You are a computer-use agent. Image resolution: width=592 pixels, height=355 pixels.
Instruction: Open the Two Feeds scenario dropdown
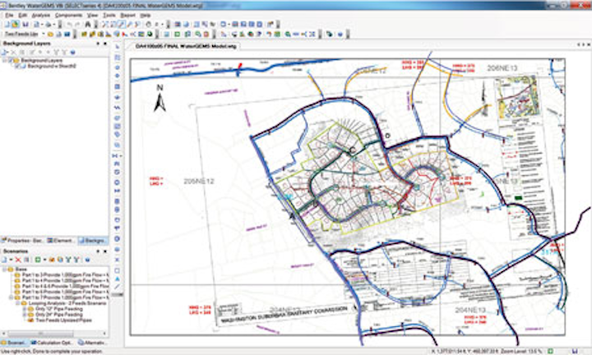click(44, 34)
